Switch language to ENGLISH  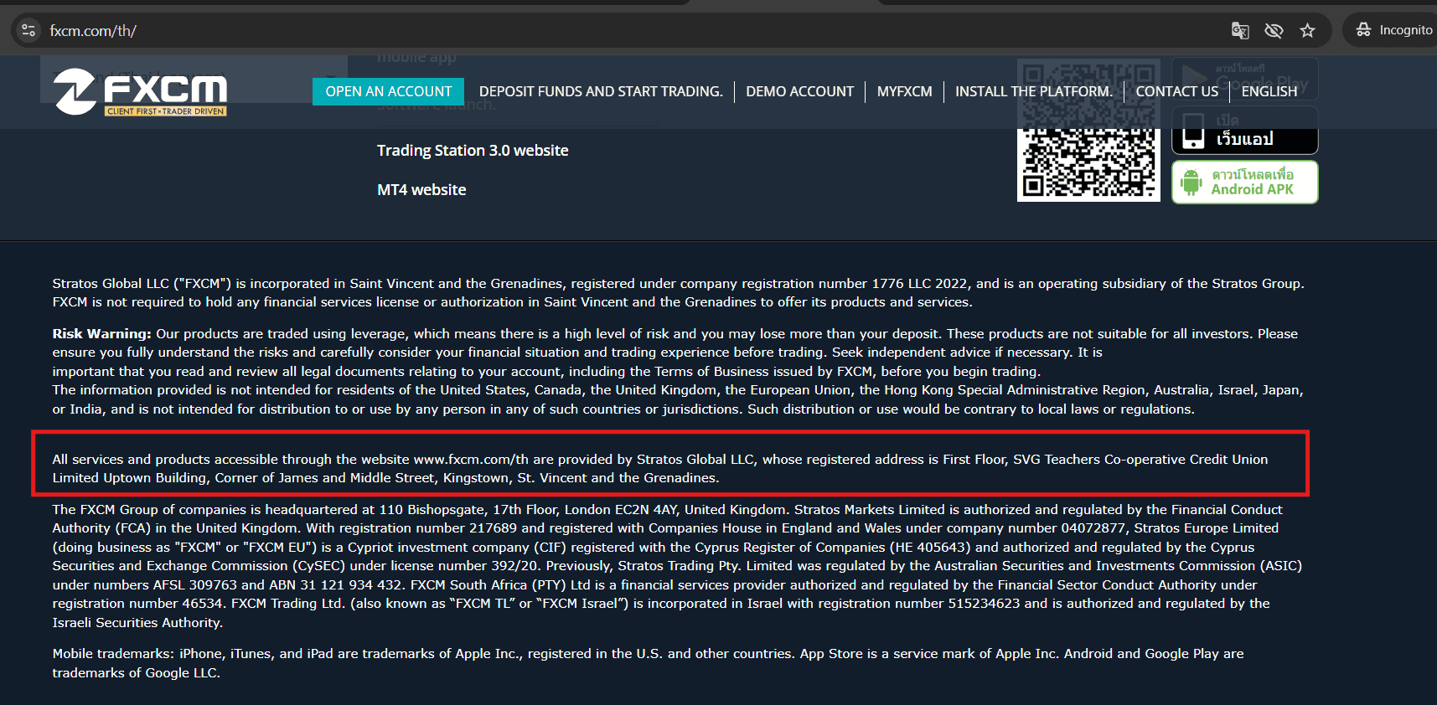point(1269,91)
